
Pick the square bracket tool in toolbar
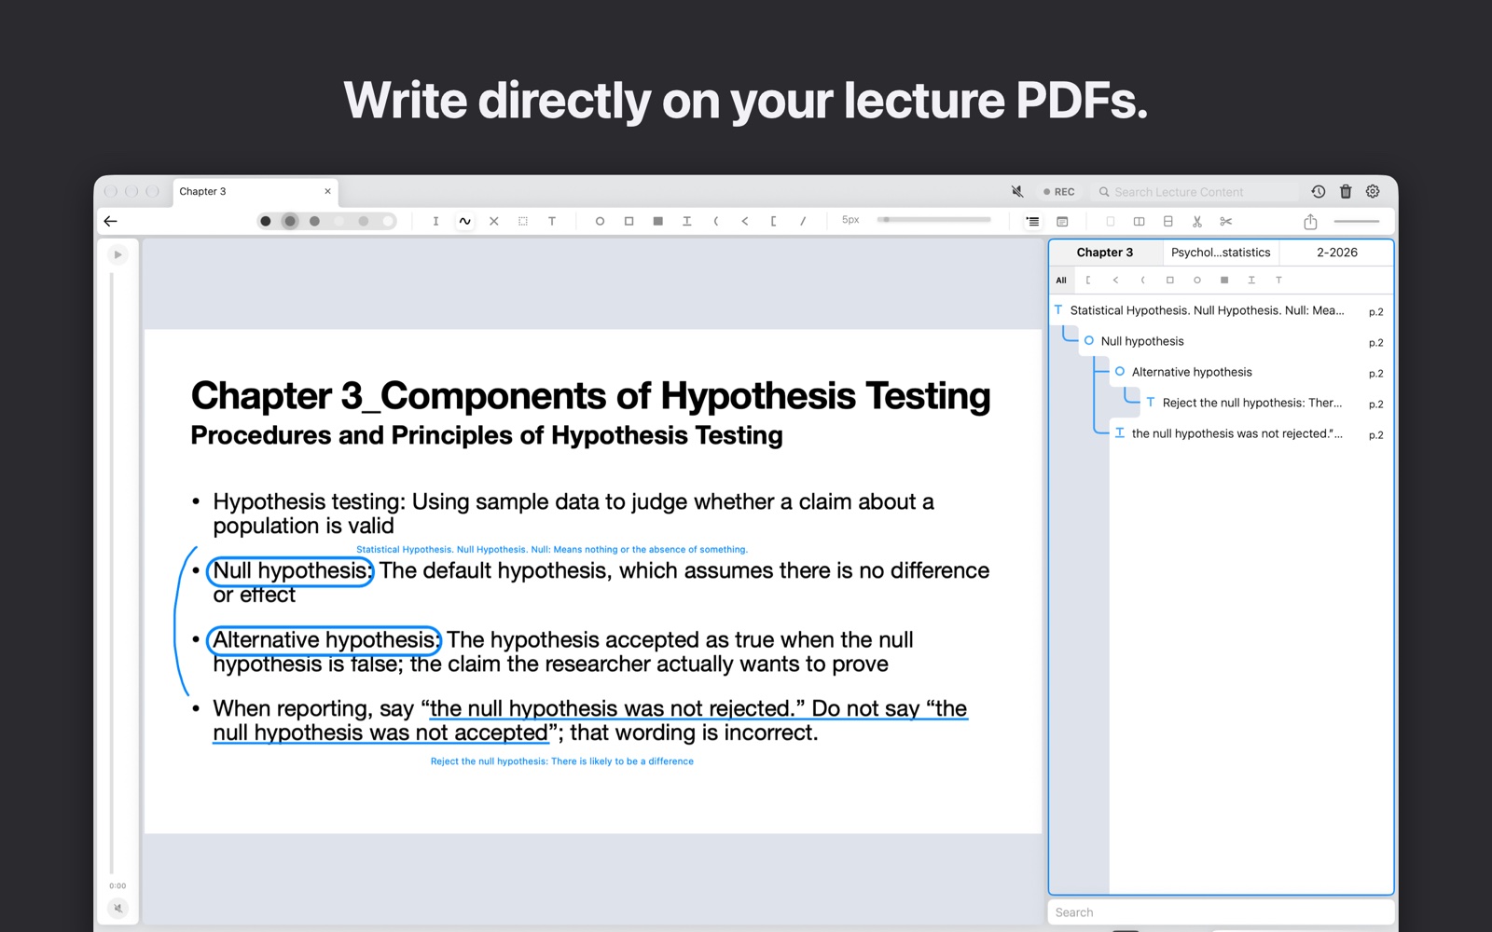774,221
